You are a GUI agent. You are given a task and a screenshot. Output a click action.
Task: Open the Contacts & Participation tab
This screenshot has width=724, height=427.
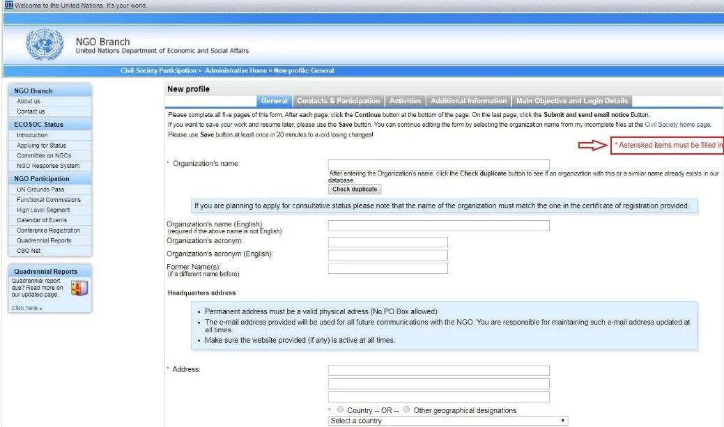coord(339,101)
